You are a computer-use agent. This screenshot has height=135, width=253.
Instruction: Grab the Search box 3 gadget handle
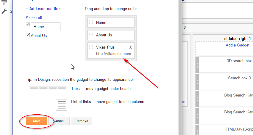click(x=197, y=82)
